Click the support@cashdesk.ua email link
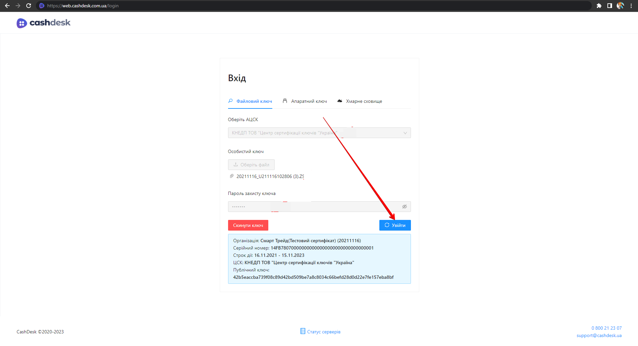 (599, 335)
